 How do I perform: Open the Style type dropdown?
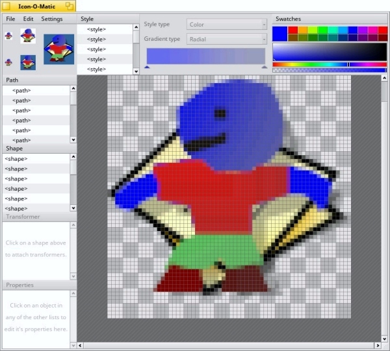tap(226, 25)
